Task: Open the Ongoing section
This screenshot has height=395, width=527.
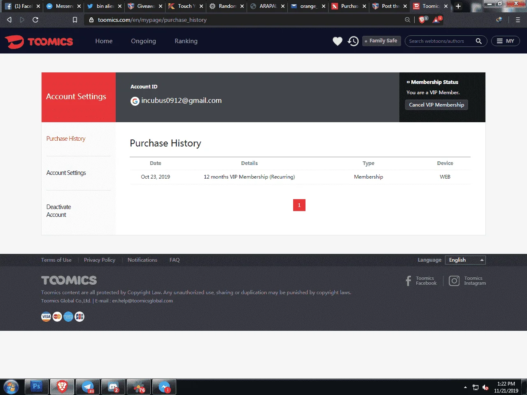Action: coord(143,41)
